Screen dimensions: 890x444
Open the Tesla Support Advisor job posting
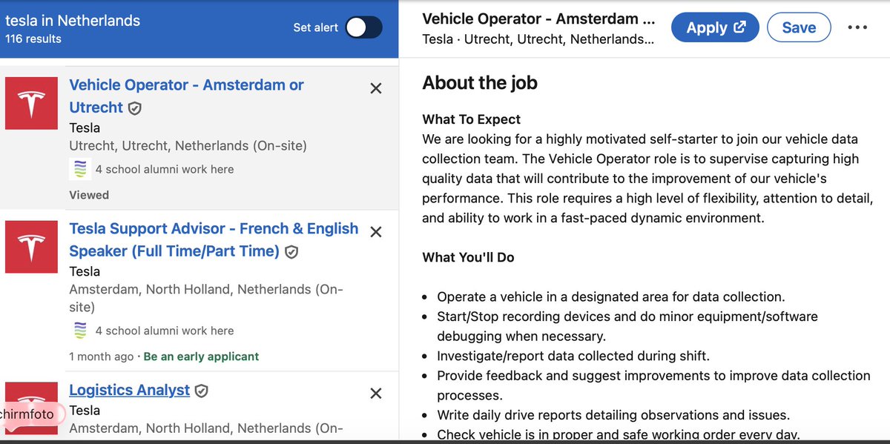click(x=214, y=239)
